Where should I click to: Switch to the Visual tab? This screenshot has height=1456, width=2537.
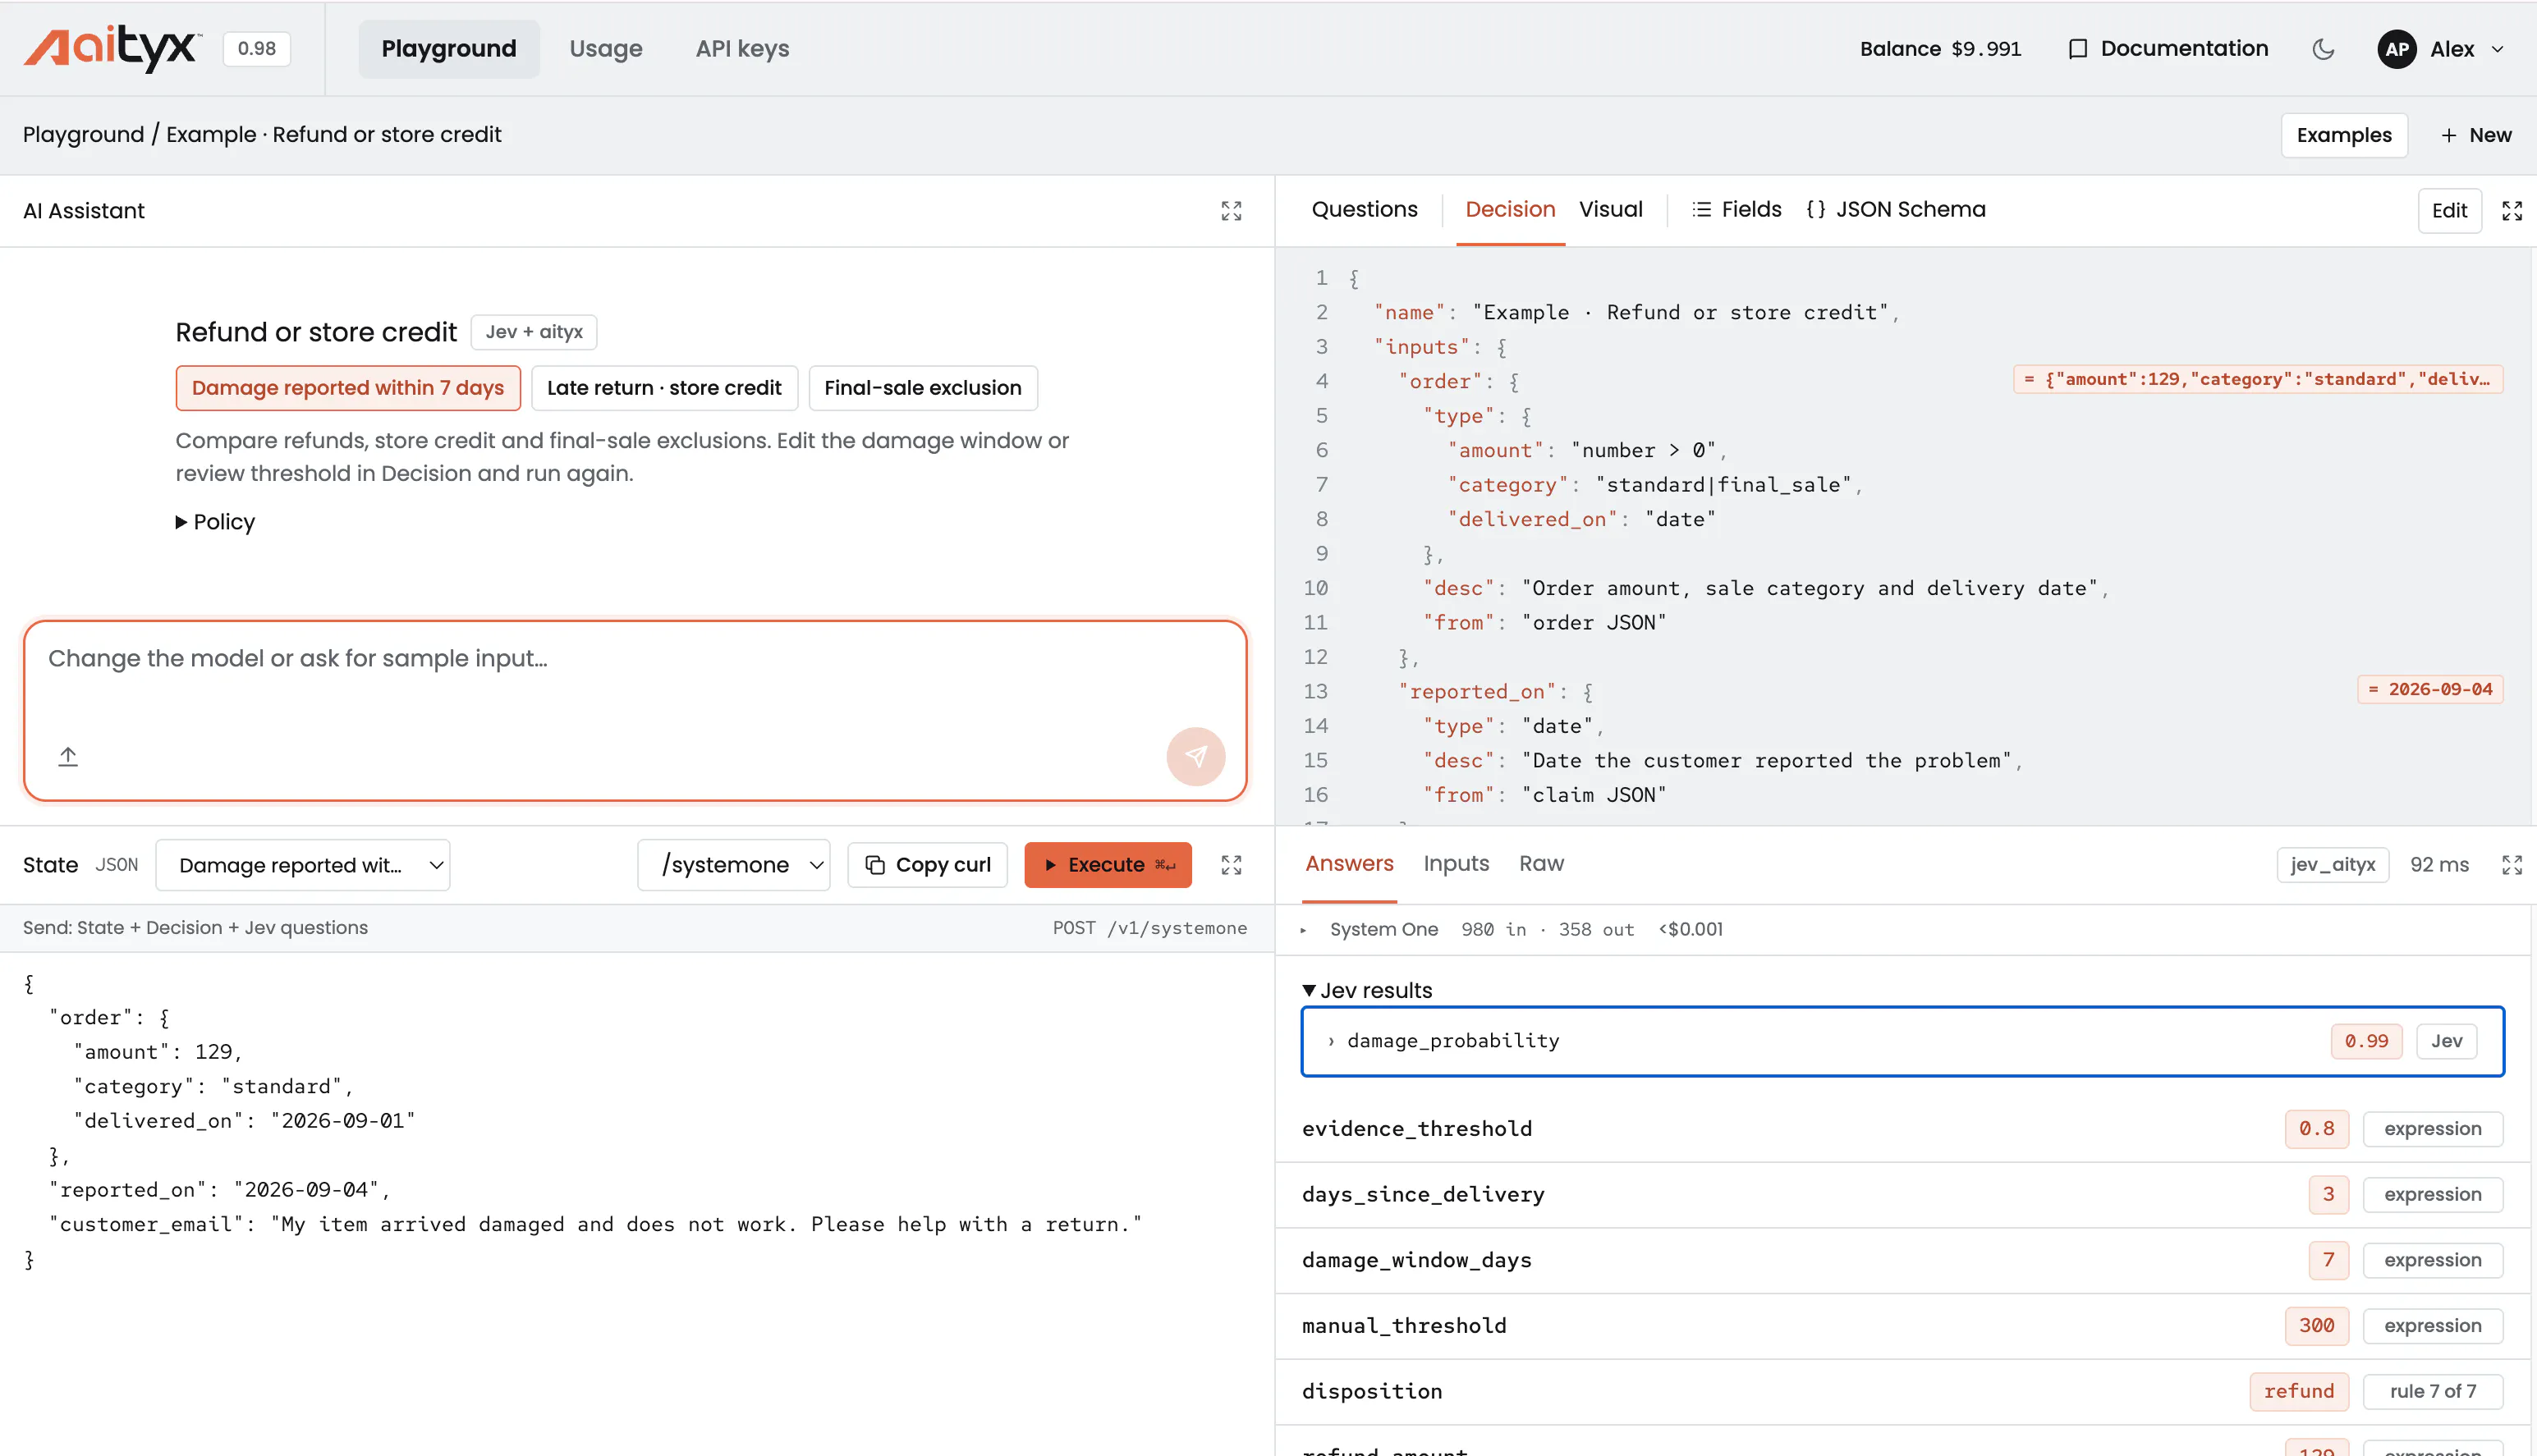(x=1611, y=210)
